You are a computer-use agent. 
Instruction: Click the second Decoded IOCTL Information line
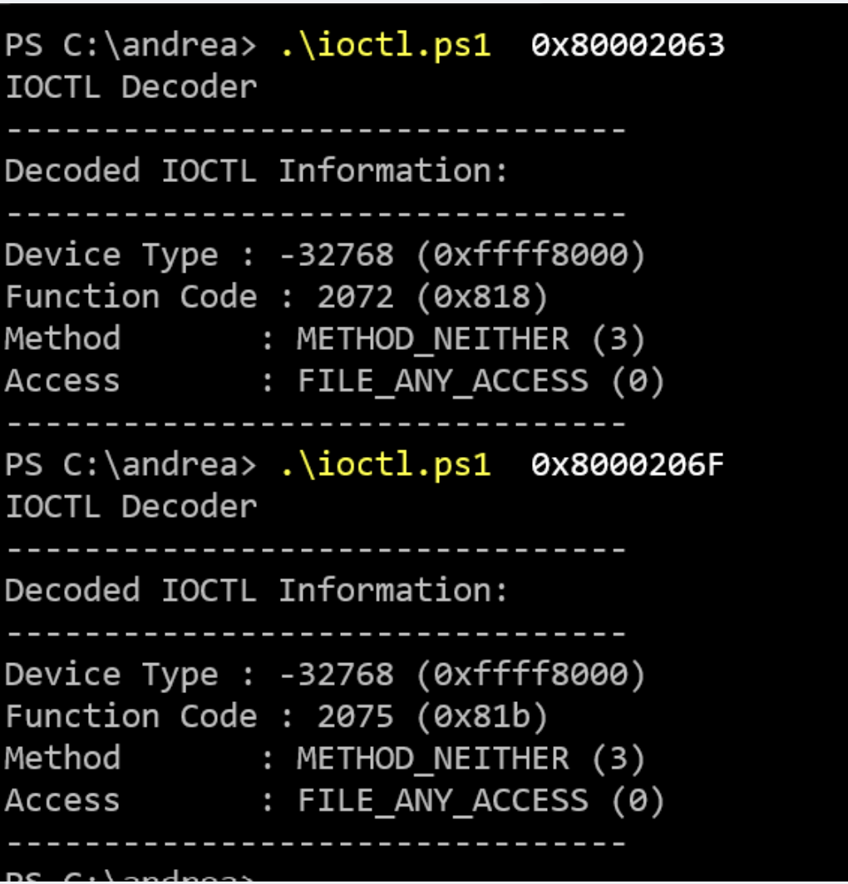256,590
